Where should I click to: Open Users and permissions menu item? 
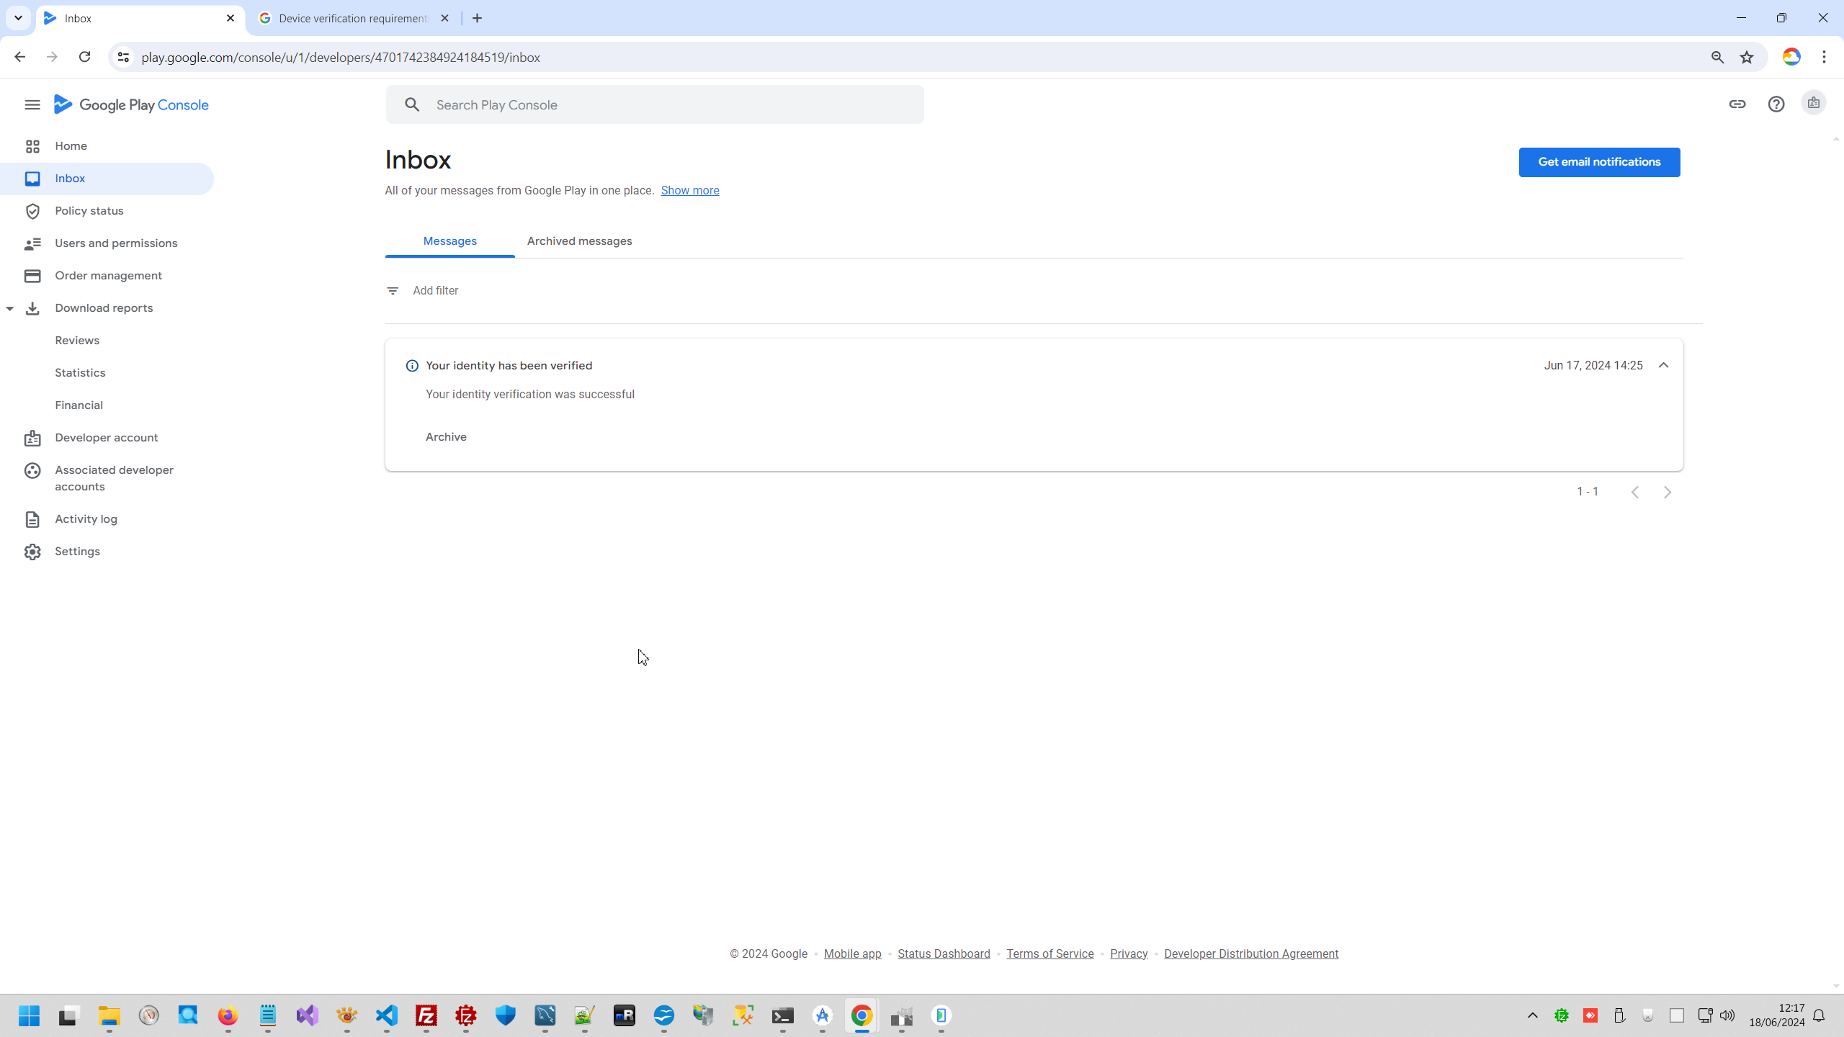click(116, 243)
